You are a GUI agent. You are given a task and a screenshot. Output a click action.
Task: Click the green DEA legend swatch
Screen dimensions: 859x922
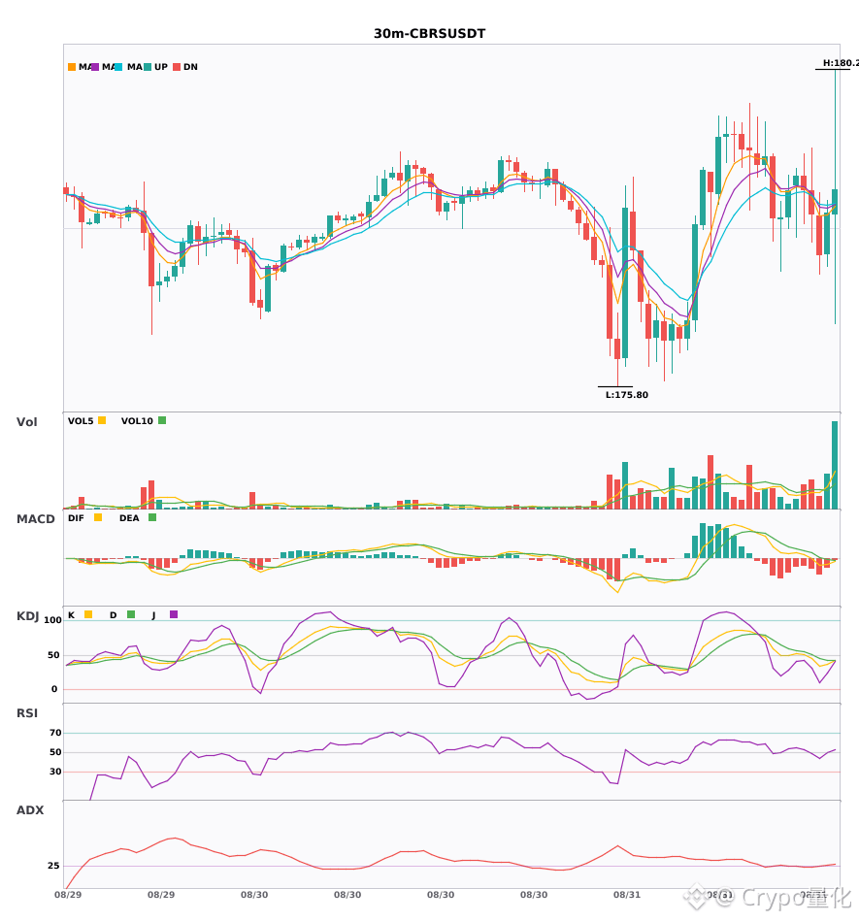pos(152,517)
